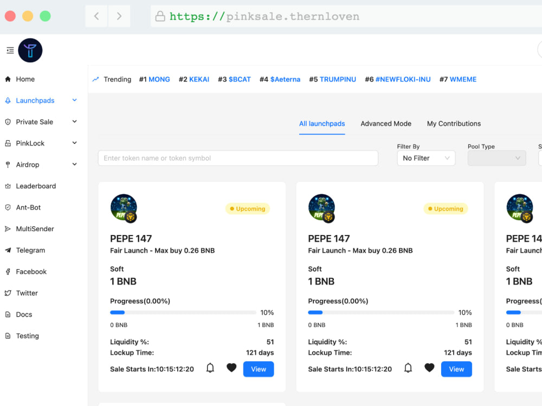Collapse the Launchpads sidebar section
The height and width of the screenshot is (406, 542).
pos(74,100)
